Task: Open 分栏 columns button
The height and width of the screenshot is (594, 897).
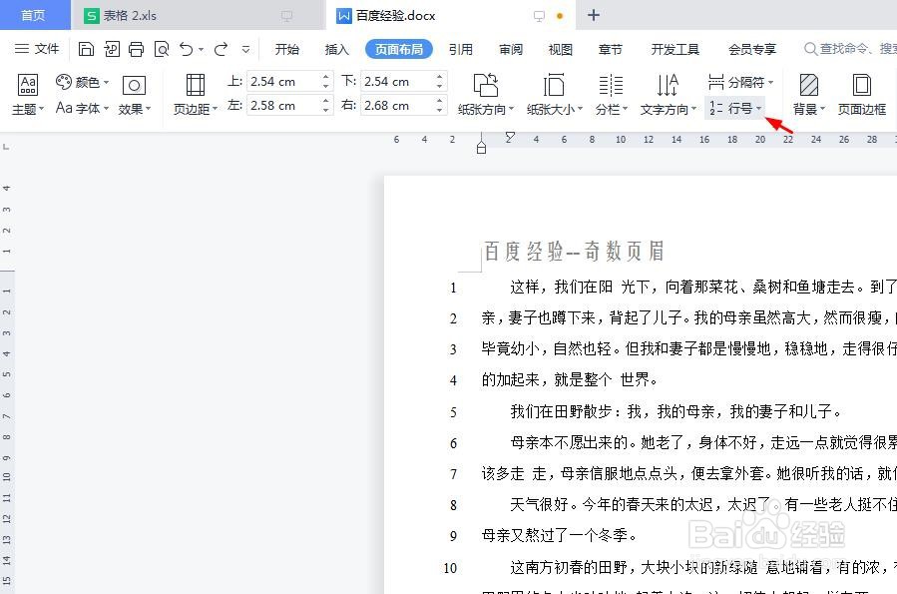Action: (x=611, y=95)
